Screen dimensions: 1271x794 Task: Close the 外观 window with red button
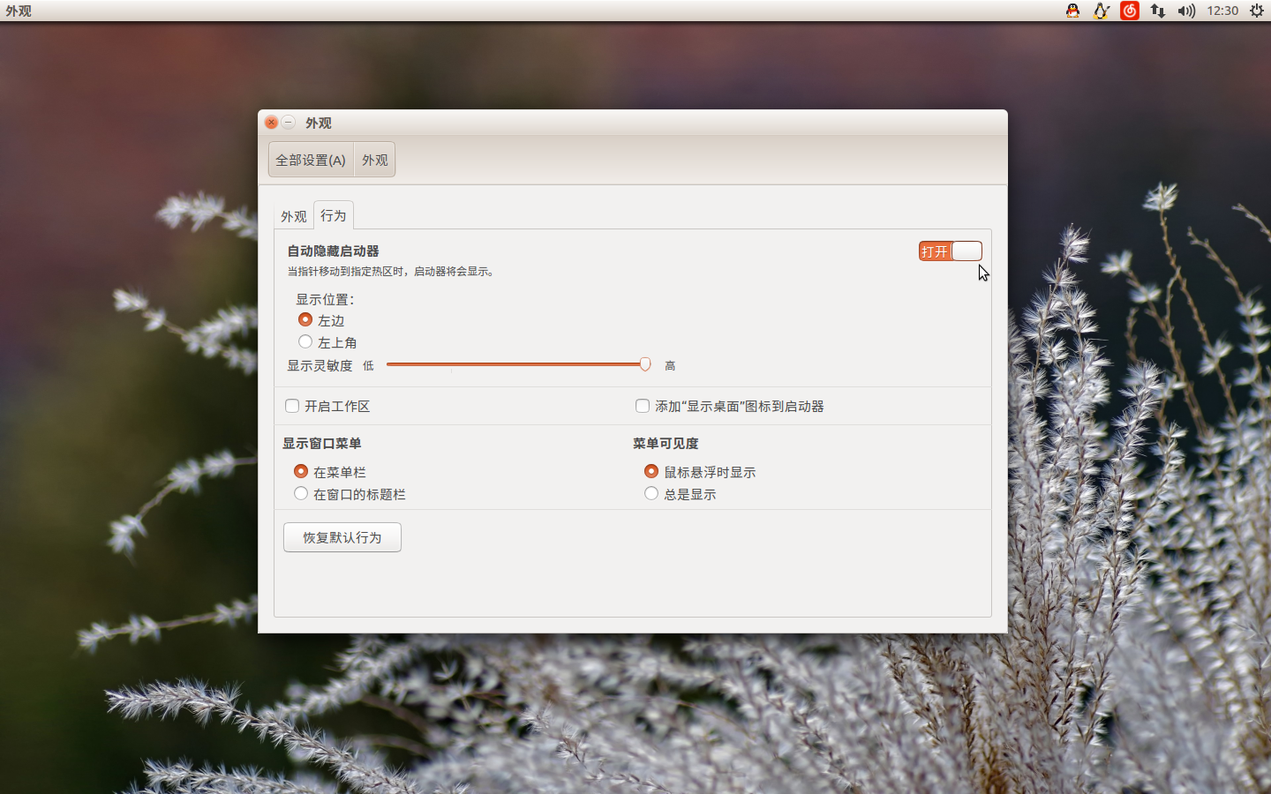click(x=272, y=123)
